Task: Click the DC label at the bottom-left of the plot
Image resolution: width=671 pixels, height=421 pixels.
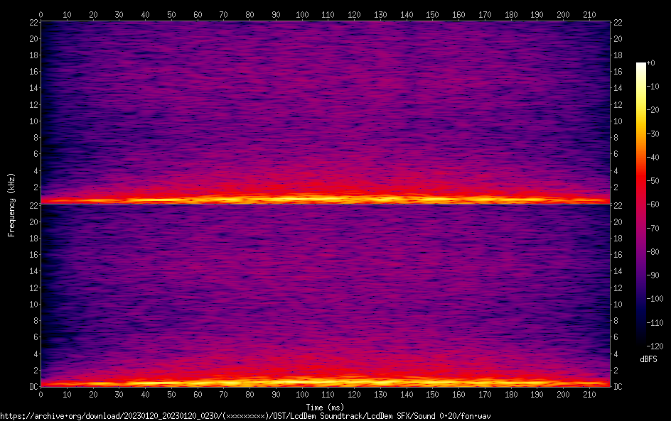Action: 32,386
